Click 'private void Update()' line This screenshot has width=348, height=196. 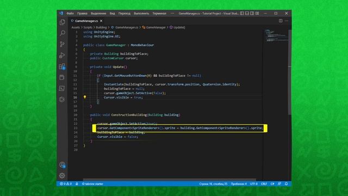pos(109,67)
